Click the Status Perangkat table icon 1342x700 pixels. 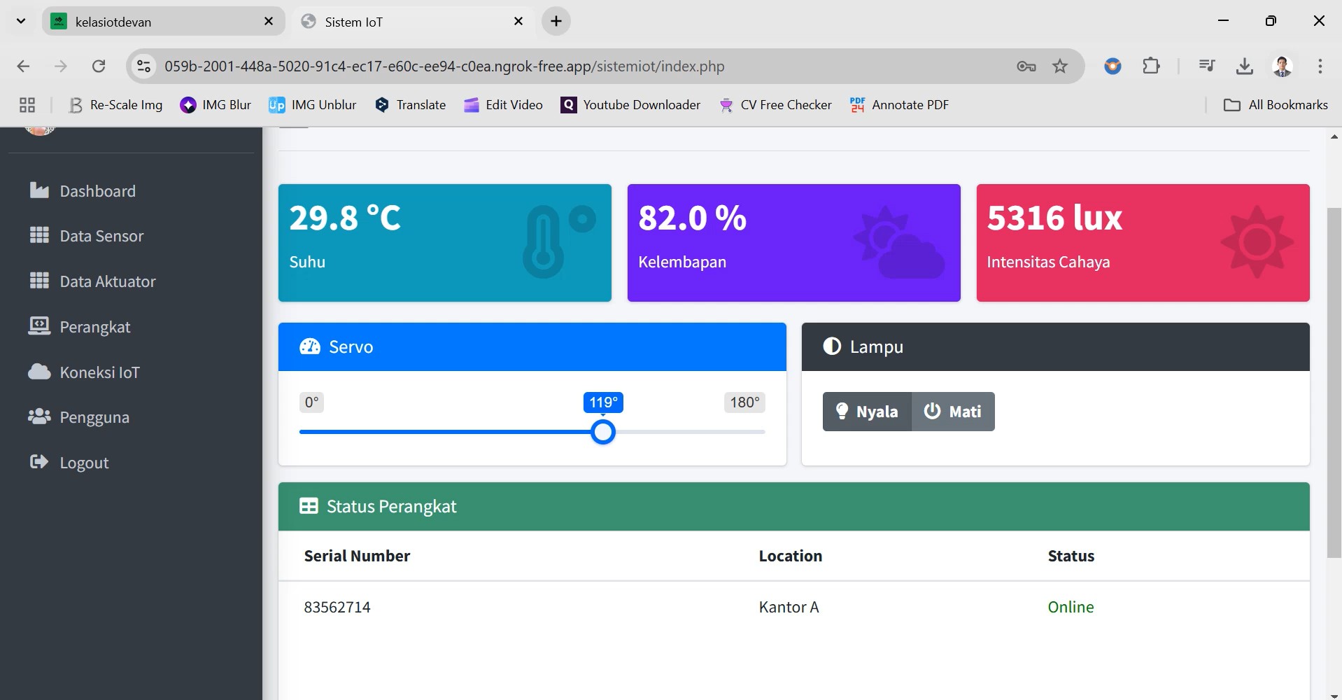tap(309, 506)
